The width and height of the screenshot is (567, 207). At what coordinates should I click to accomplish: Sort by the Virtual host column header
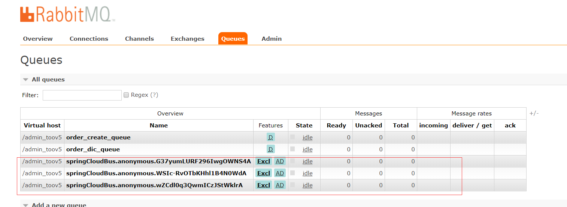[x=42, y=126]
